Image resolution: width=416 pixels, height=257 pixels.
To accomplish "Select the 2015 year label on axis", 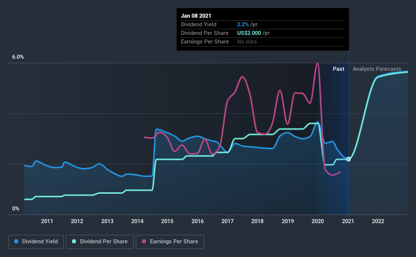I will tap(167, 221).
